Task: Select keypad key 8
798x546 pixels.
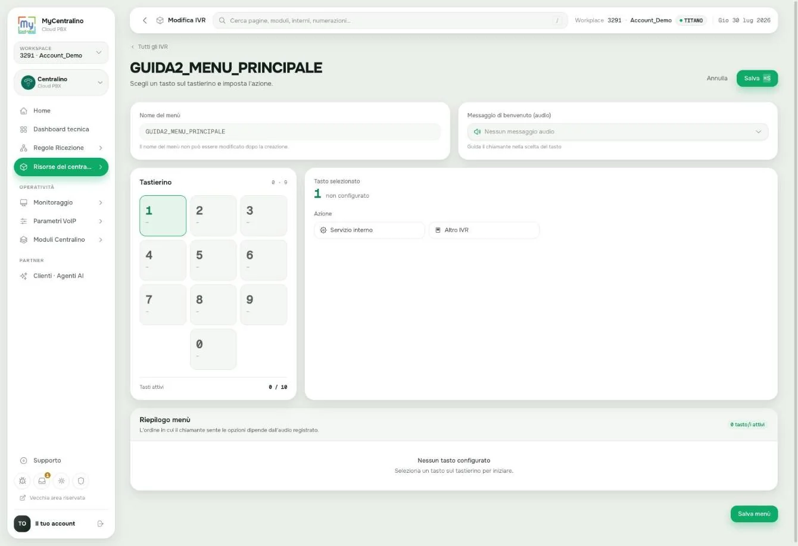Action: pos(213,305)
